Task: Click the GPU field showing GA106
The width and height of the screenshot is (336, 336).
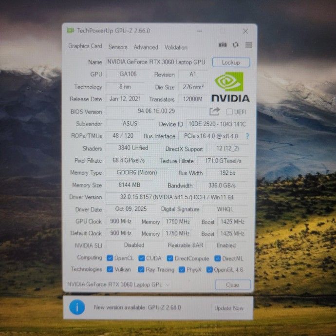Action: (x=128, y=74)
